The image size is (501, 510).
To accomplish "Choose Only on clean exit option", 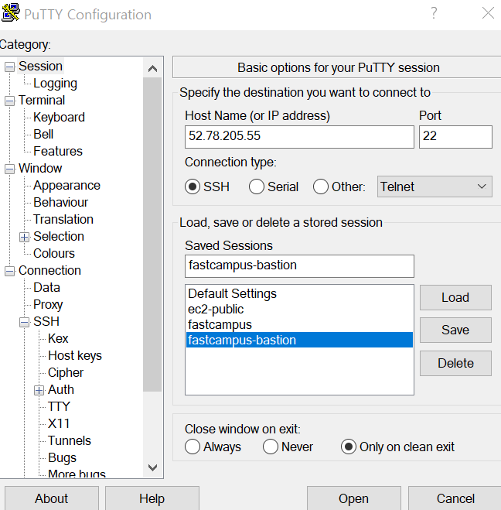I will pyautogui.click(x=348, y=447).
